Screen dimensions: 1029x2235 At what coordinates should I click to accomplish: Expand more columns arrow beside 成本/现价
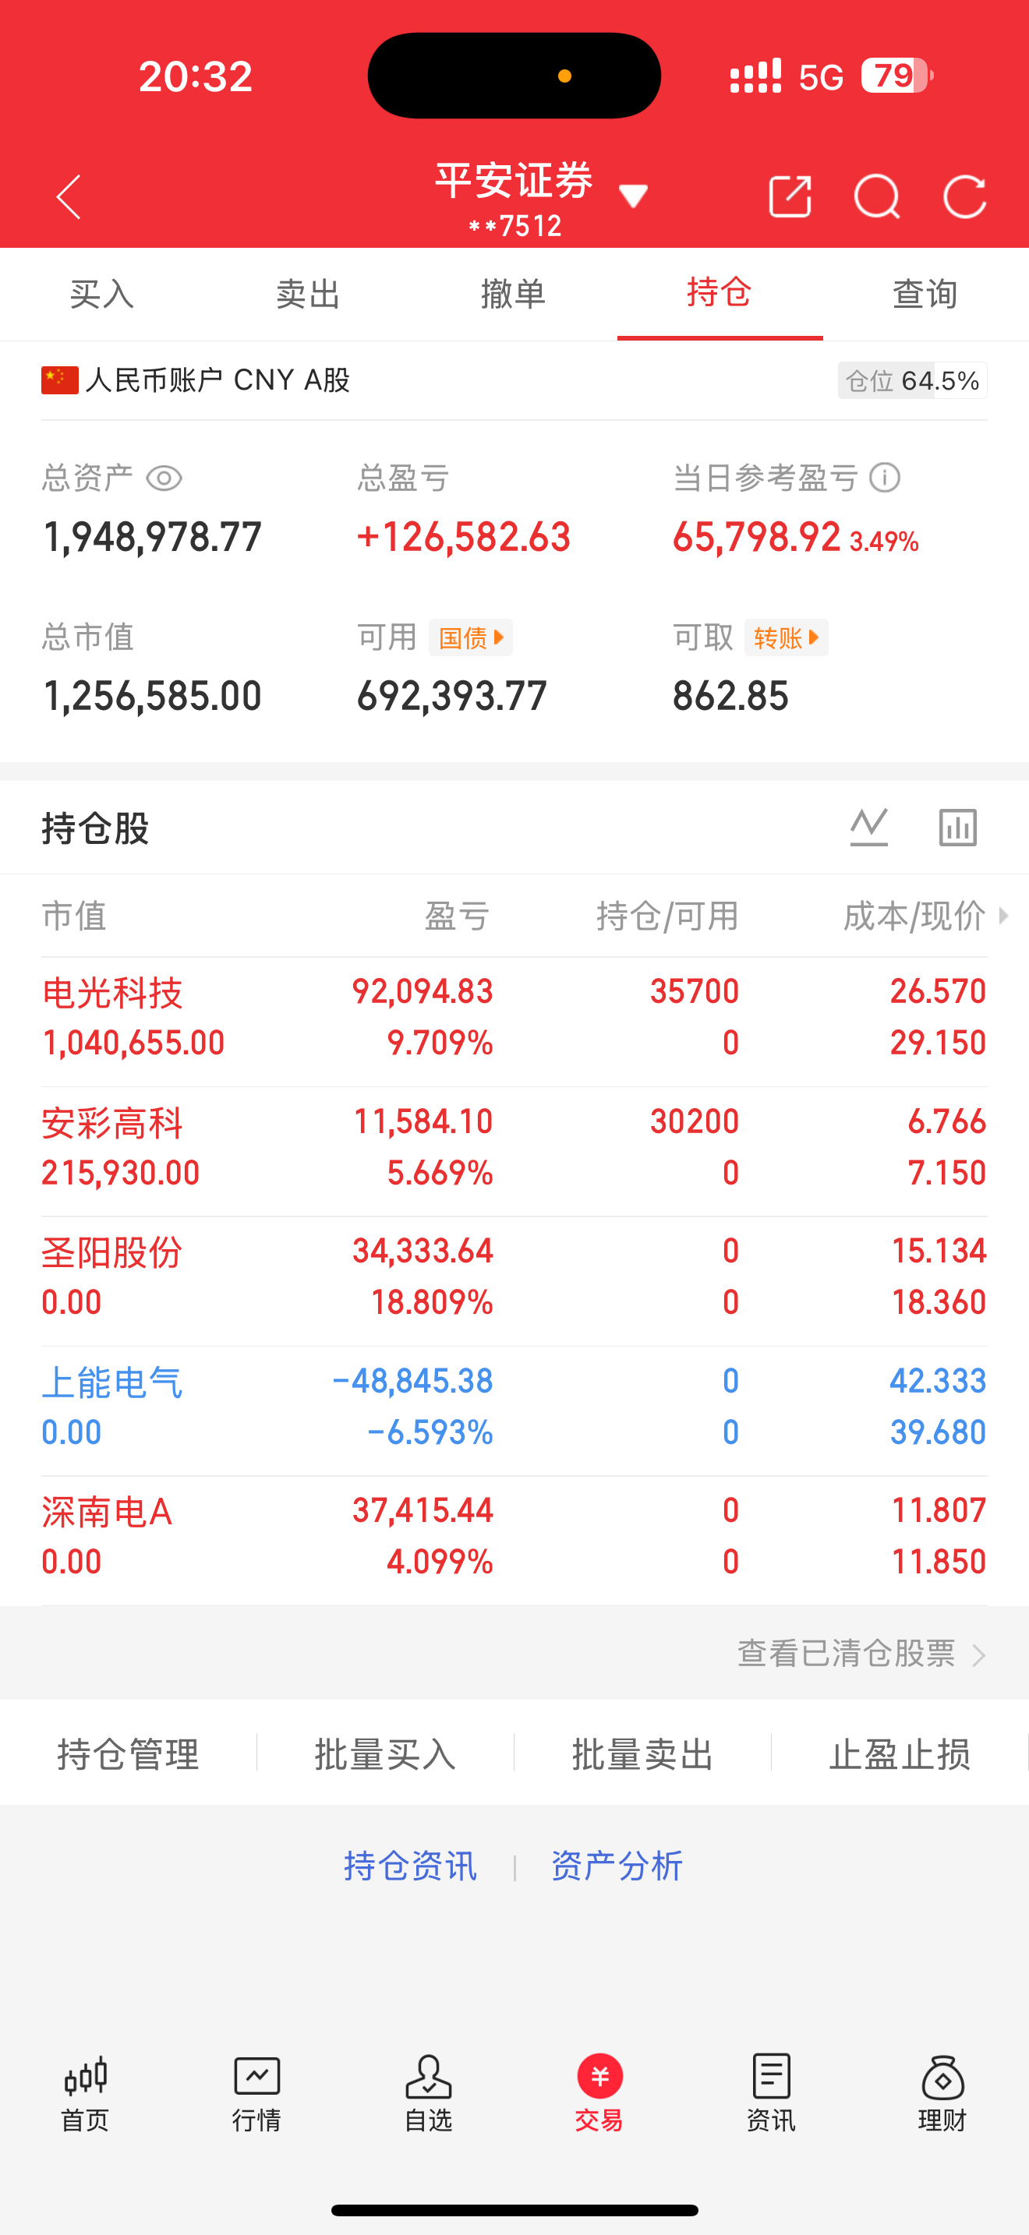point(1003,916)
